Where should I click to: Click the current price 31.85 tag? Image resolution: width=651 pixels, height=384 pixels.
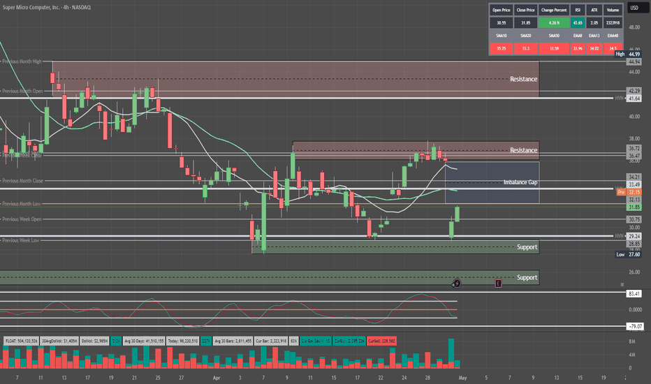pos(634,207)
